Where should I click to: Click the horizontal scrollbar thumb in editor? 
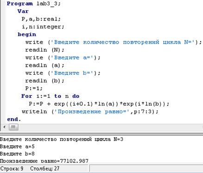tap(13, 127)
